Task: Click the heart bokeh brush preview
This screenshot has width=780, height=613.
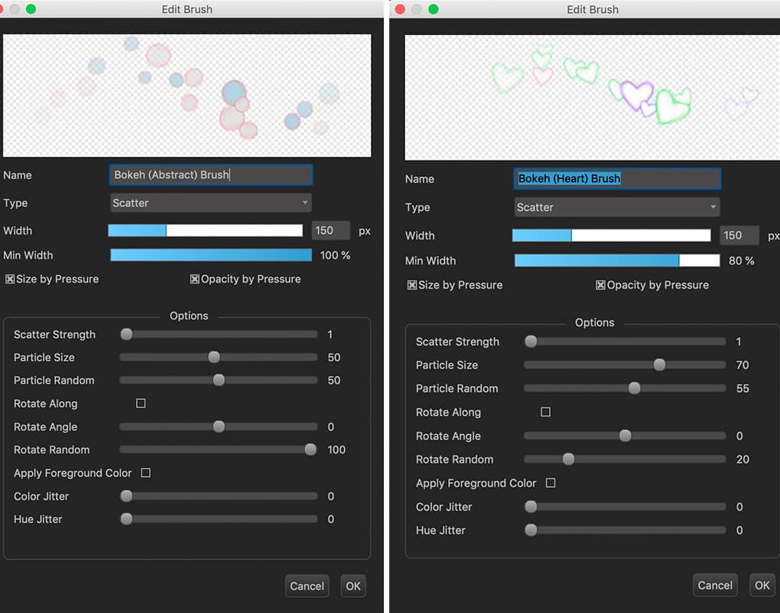Action: (x=593, y=97)
